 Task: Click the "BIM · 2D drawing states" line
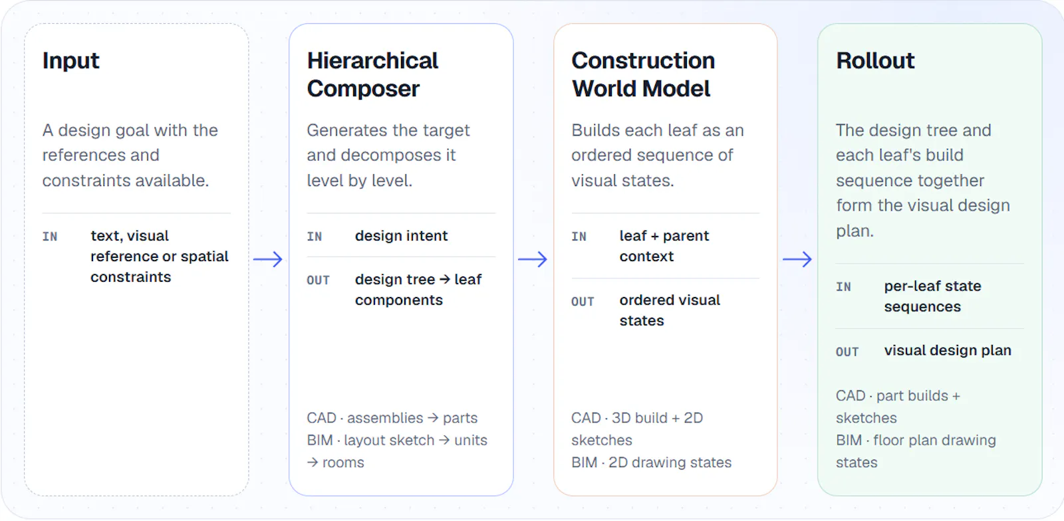pyautogui.click(x=651, y=463)
